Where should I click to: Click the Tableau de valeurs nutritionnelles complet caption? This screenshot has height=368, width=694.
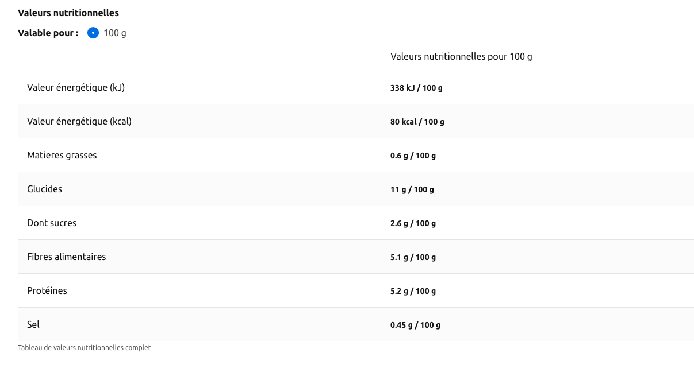tap(85, 347)
